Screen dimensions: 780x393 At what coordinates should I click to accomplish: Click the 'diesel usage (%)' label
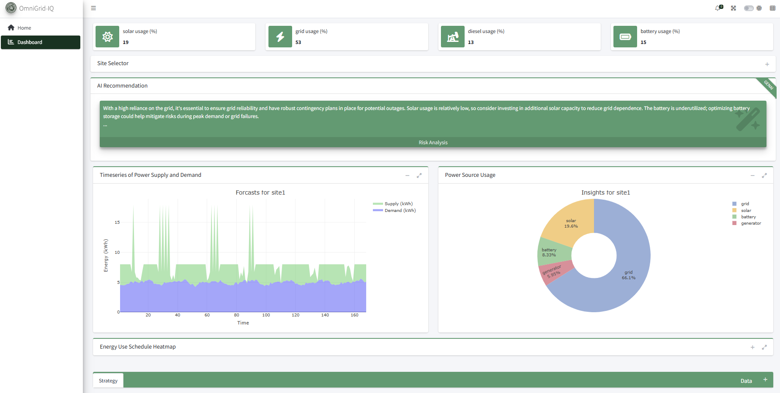pos(486,31)
